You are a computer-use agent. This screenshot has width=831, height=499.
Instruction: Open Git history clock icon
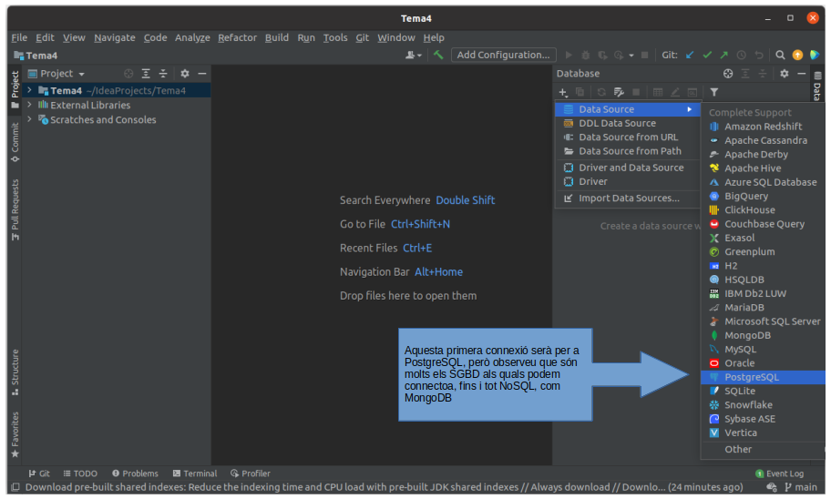(742, 55)
